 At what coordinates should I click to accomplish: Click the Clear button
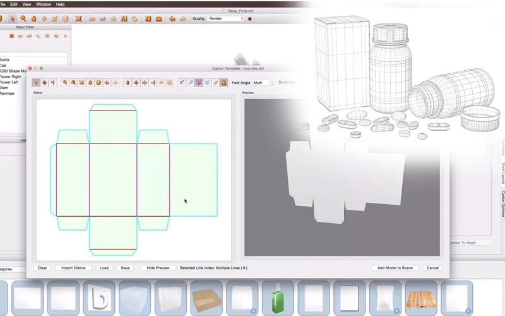click(x=42, y=268)
